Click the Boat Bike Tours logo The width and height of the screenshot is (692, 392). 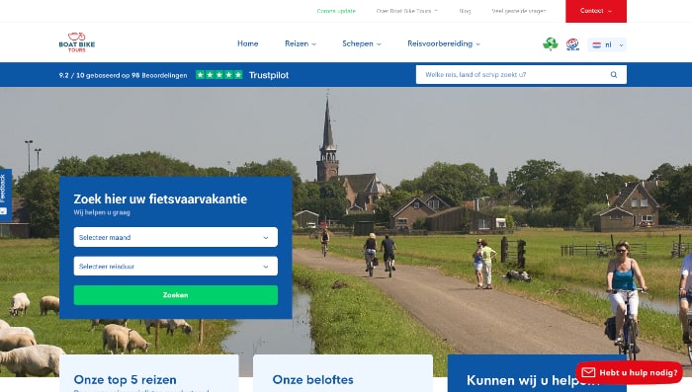[77, 42]
